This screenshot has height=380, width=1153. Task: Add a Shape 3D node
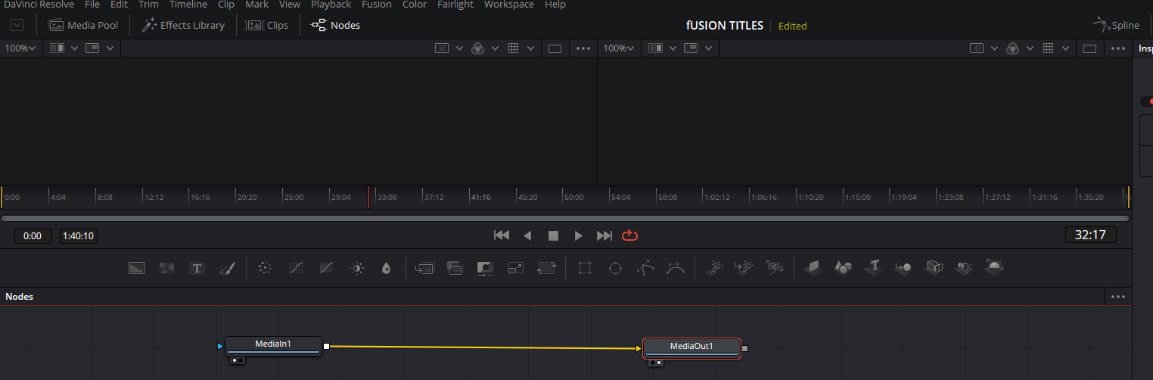click(x=843, y=267)
